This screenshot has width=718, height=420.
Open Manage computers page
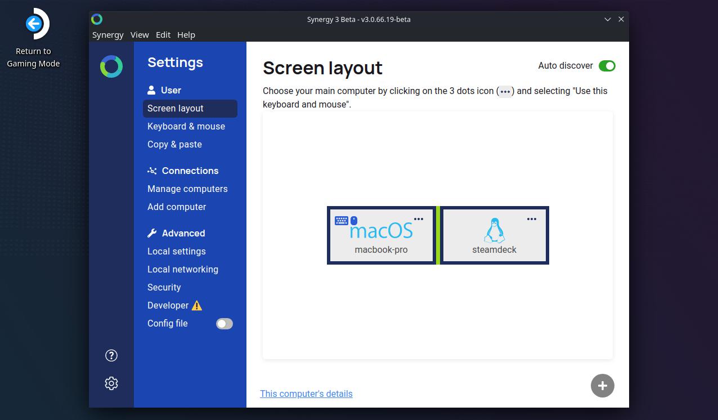point(187,189)
